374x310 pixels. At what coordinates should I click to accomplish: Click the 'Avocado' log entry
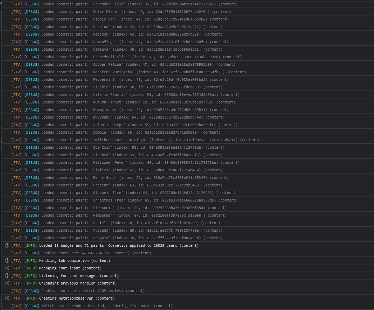(188, 230)
